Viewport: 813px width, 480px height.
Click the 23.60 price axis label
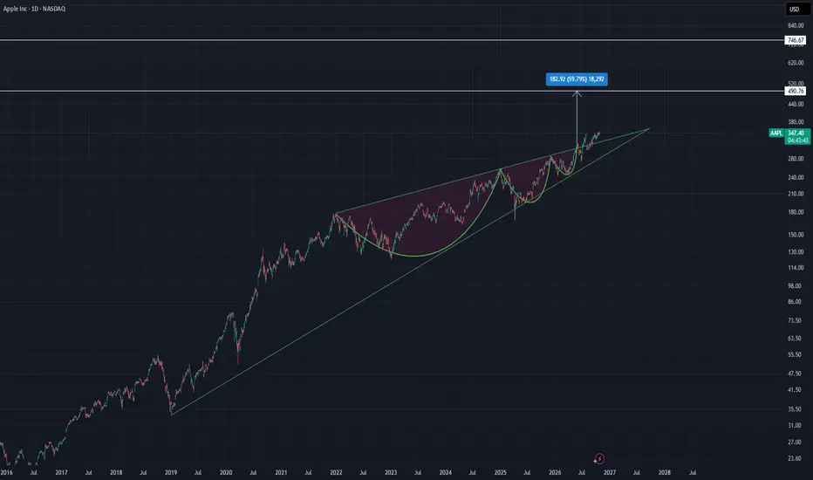[x=795, y=459]
